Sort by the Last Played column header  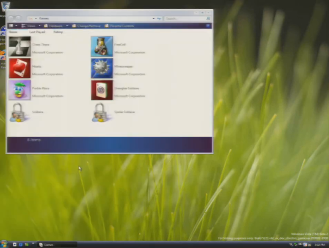[x=37, y=32]
